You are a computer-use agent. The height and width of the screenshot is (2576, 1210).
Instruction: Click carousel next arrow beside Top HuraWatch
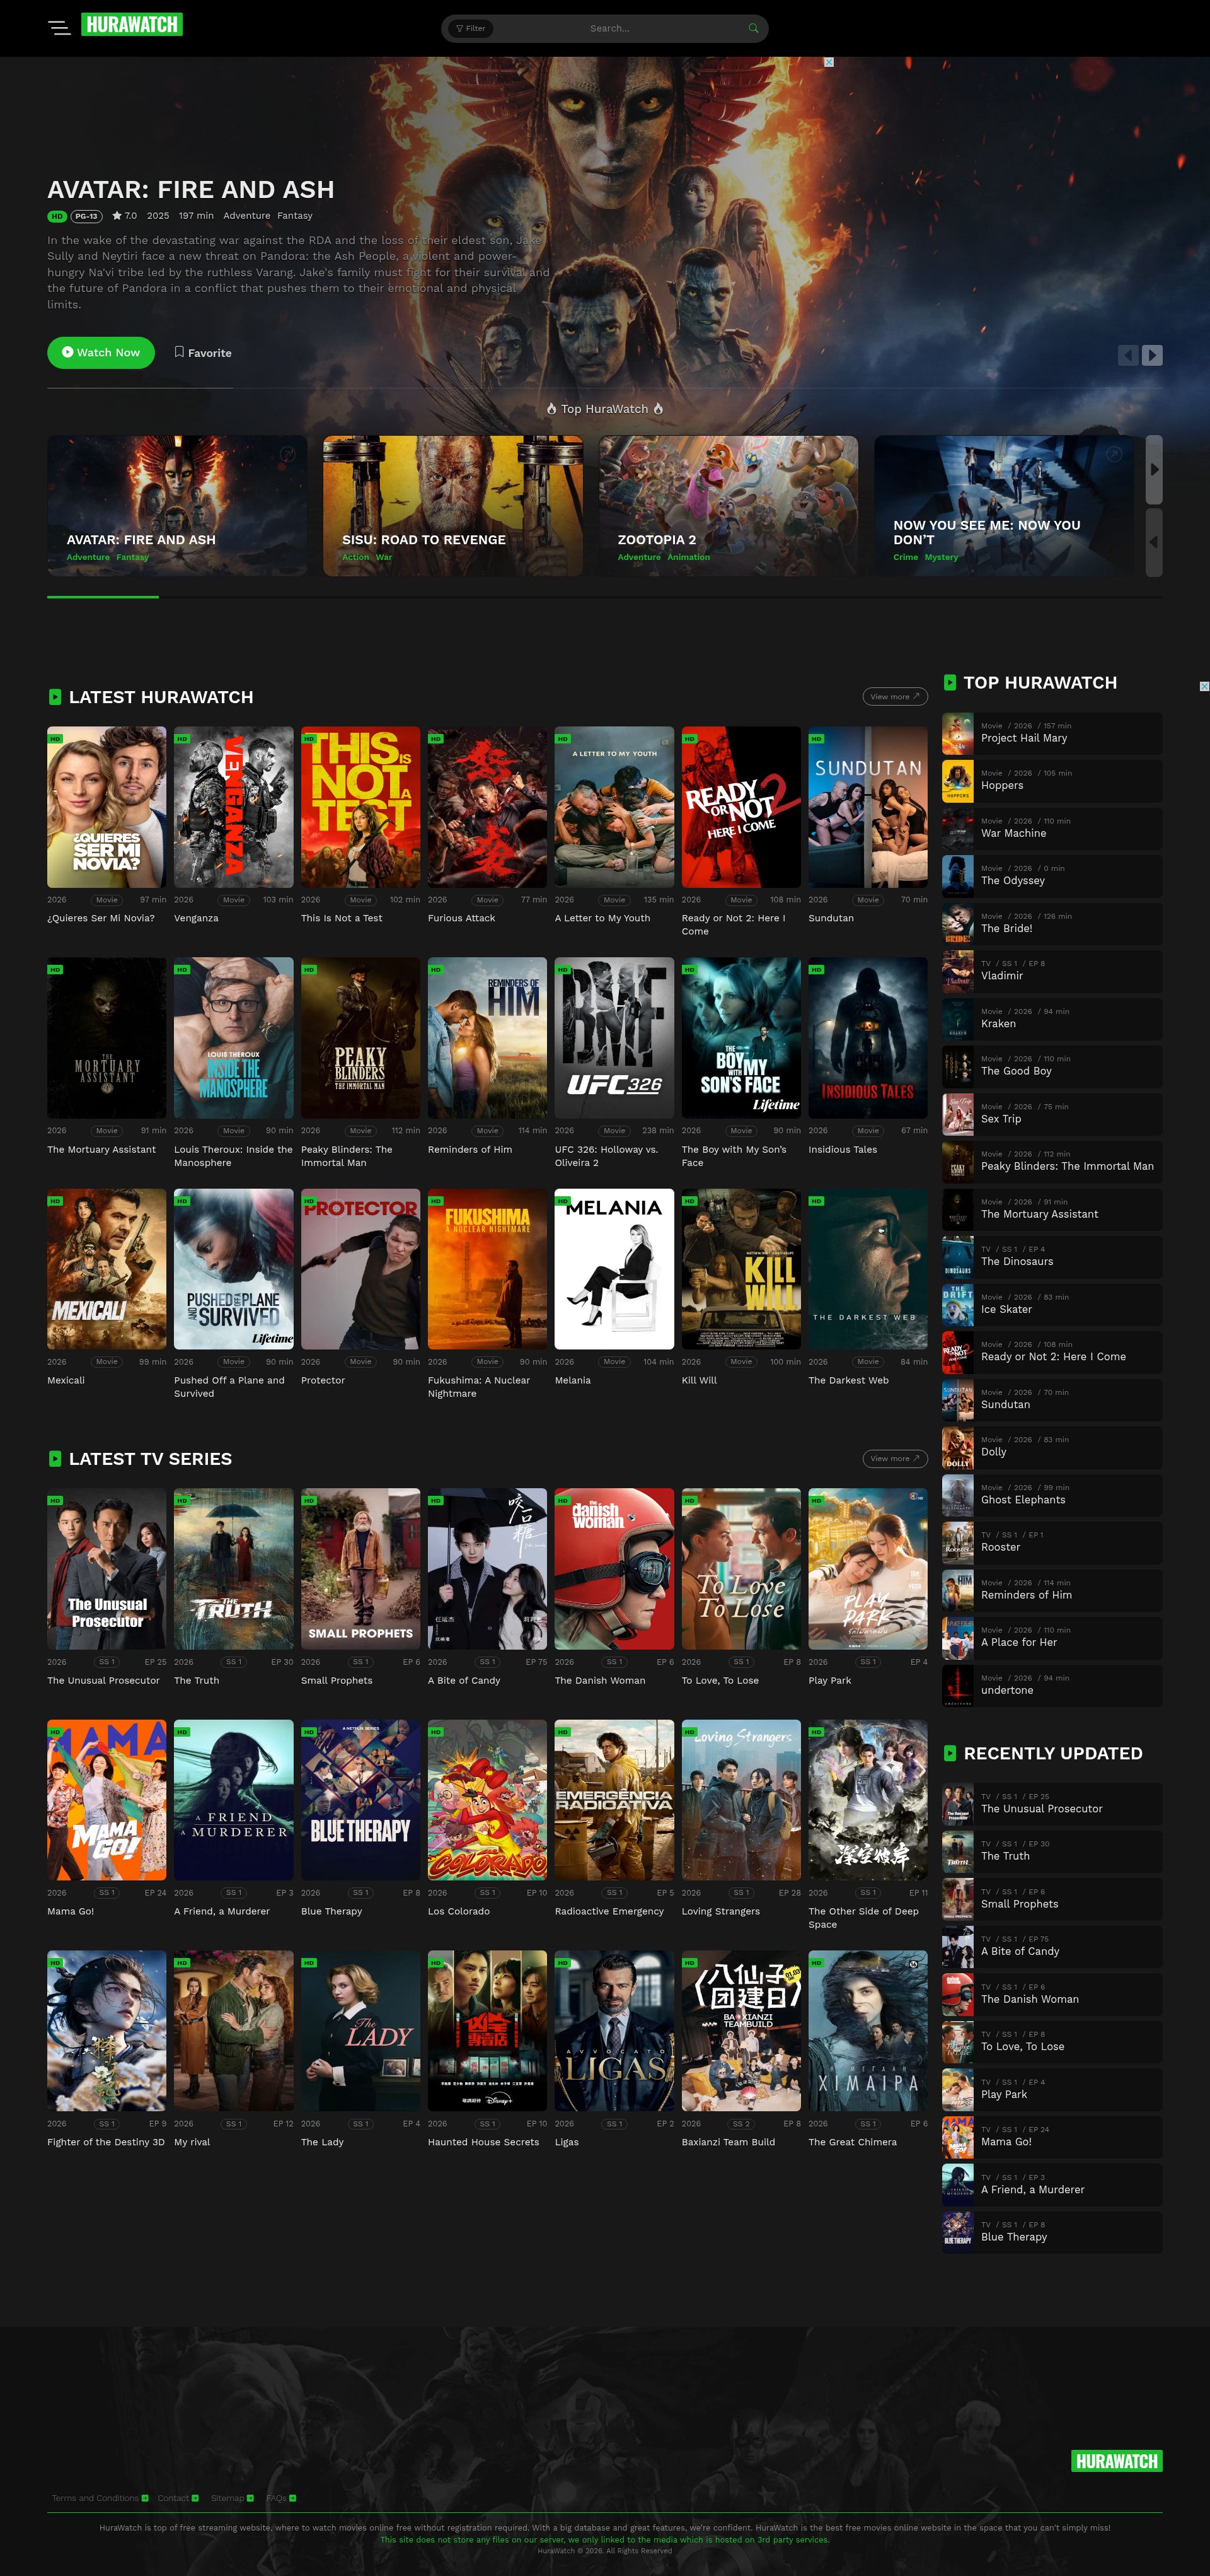click(1154, 469)
